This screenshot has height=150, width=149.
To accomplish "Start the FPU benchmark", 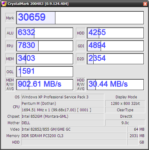I will (x=10, y=46).
